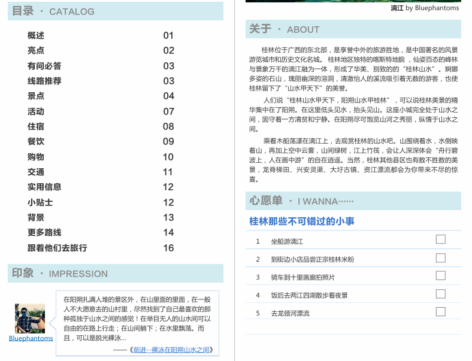Mark the 饭后去两江四湖散步看夜景 checkbox
This screenshot has width=472, height=361.
point(441,294)
